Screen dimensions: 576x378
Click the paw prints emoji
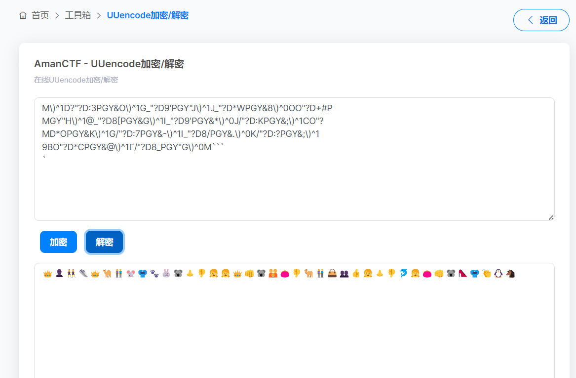pyautogui.click(x=154, y=274)
